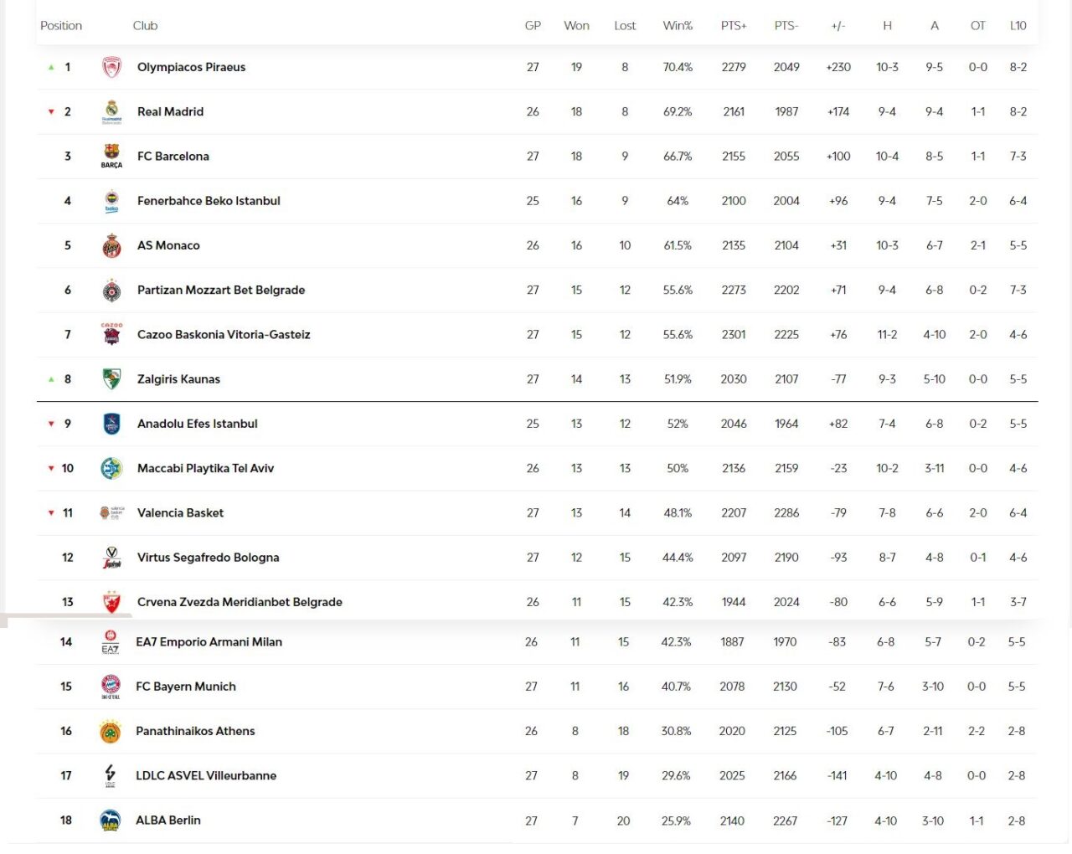The height and width of the screenshot is (854, 1072).
Task: Click the Position column header
Action: (x=61, y=26)
